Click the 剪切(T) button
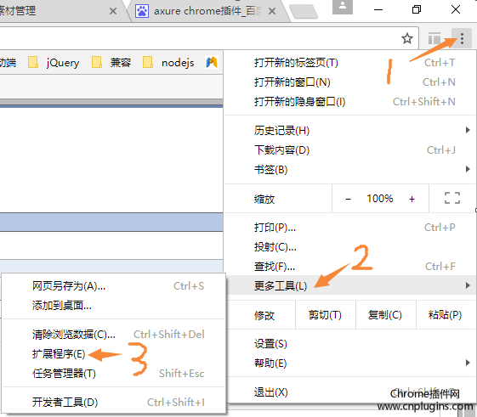 pyautogui.click(x=325, y=315)
